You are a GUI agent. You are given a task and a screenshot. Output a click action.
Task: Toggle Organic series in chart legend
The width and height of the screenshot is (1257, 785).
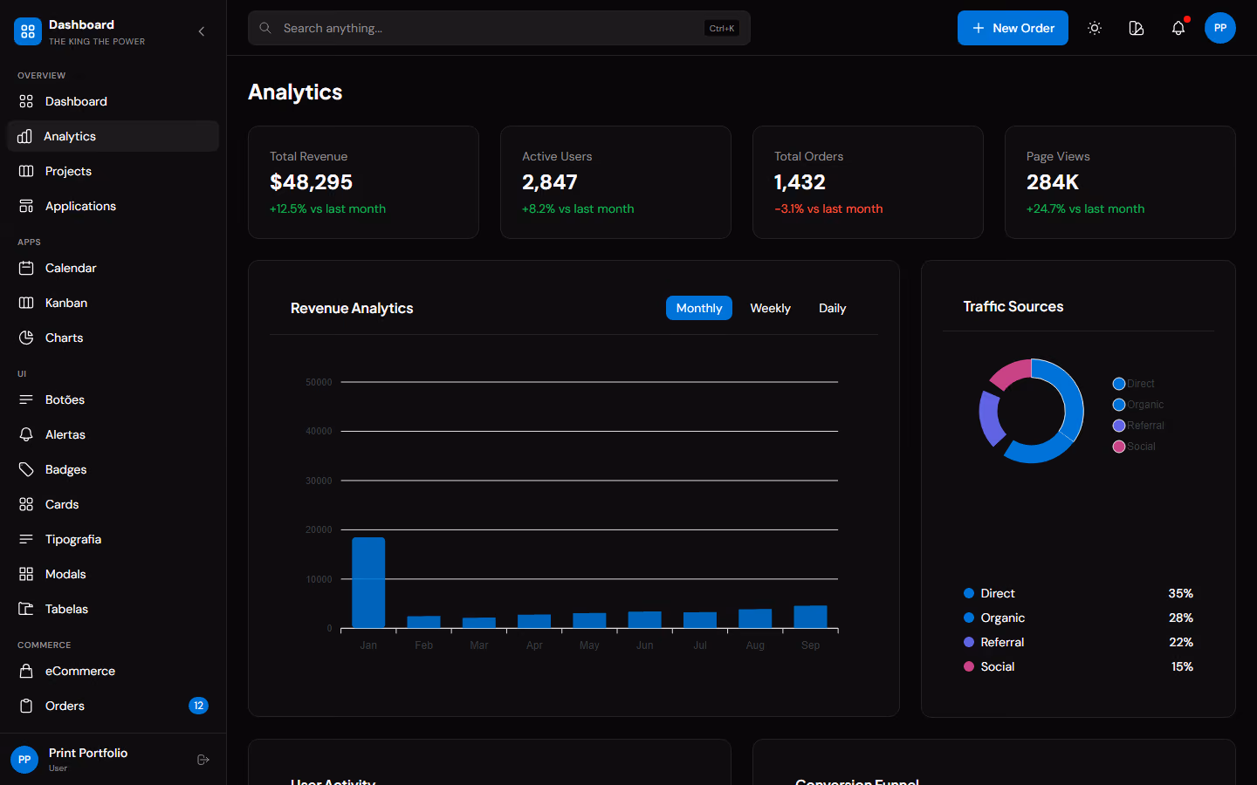(x=1138, y=405)
